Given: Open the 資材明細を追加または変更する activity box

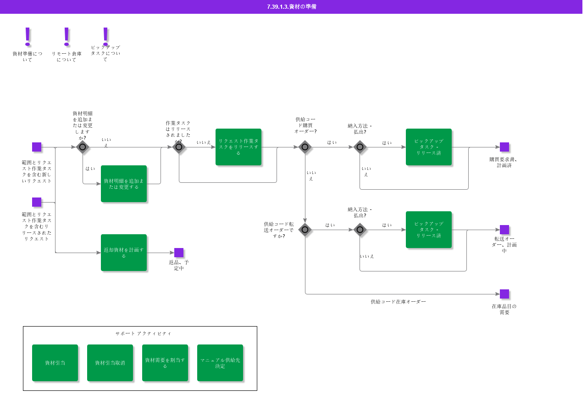Looking at the screenshot, I should tap(124, 184).
